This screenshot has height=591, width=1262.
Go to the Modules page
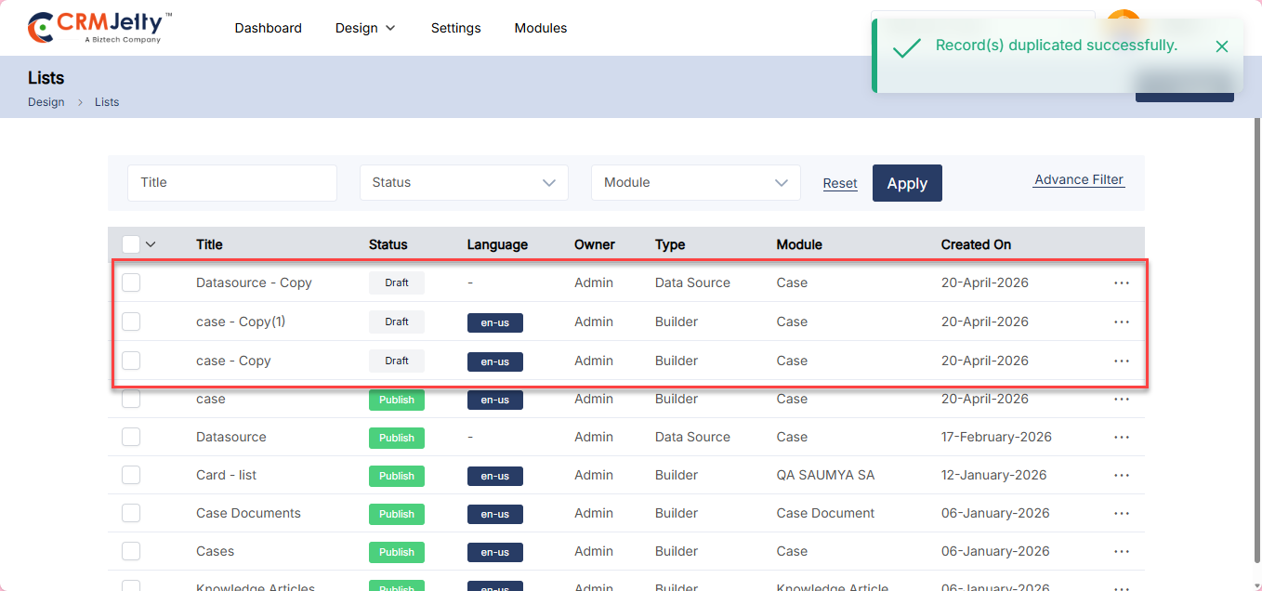point(540,28)
